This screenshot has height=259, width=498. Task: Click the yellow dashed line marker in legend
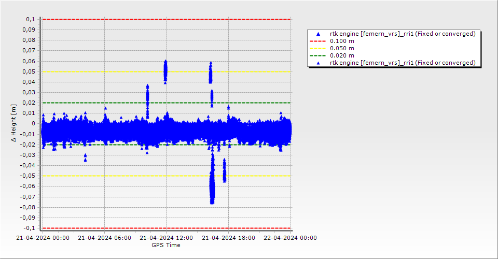317,48
